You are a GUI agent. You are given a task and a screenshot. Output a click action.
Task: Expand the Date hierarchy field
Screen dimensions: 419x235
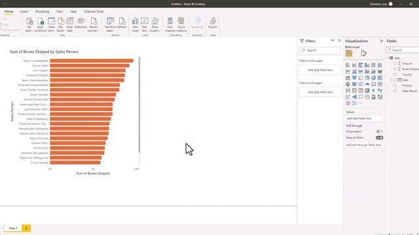point(391,80)
